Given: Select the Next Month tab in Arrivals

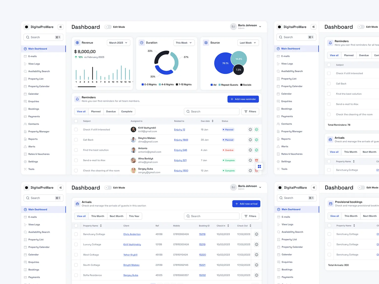Looking at the screenshot, I should coord(116,216).
